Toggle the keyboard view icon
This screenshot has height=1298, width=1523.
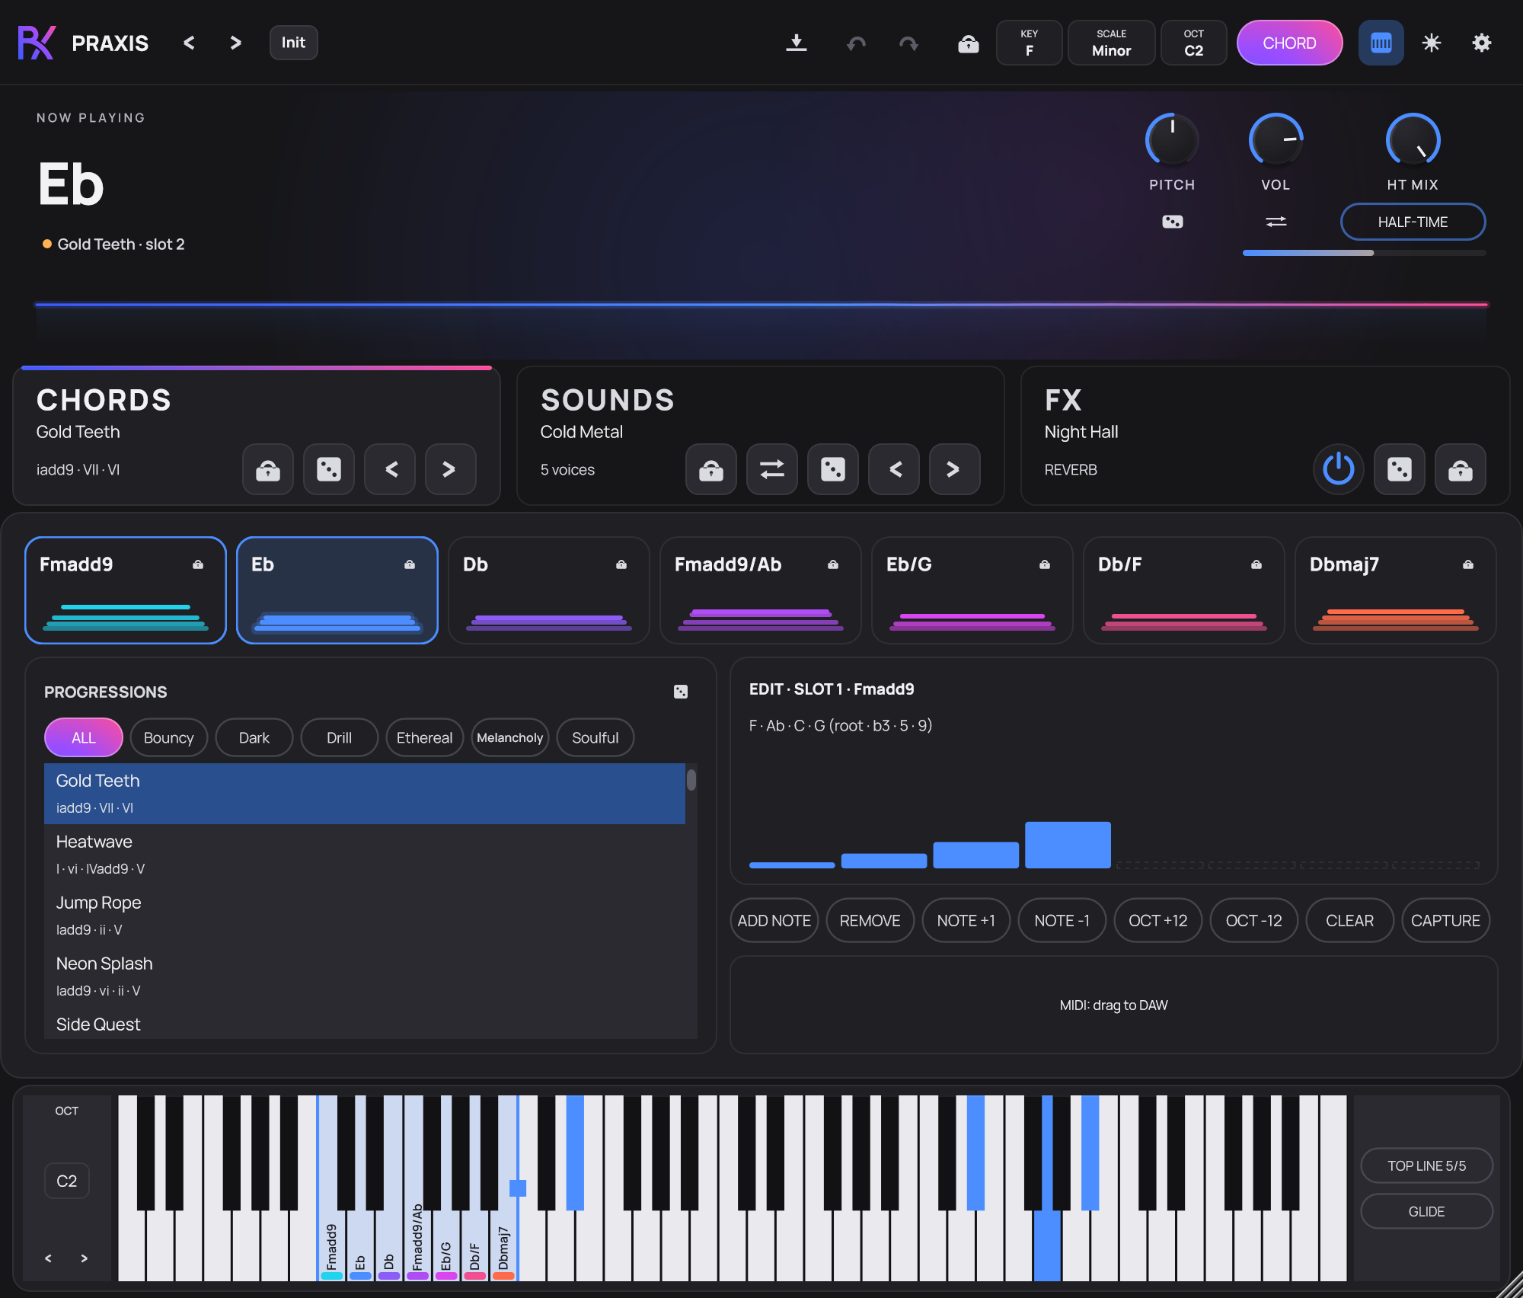point(1381,43)
